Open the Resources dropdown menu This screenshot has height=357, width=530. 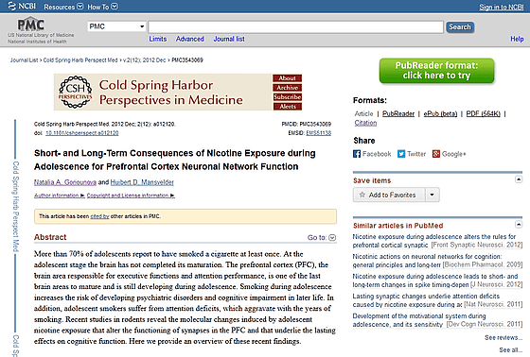[x=63, y=7]
